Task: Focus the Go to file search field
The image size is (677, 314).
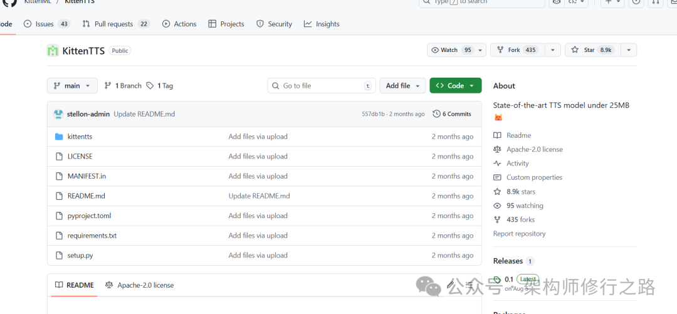Action: pyautogui.click(x=321, y=86)
